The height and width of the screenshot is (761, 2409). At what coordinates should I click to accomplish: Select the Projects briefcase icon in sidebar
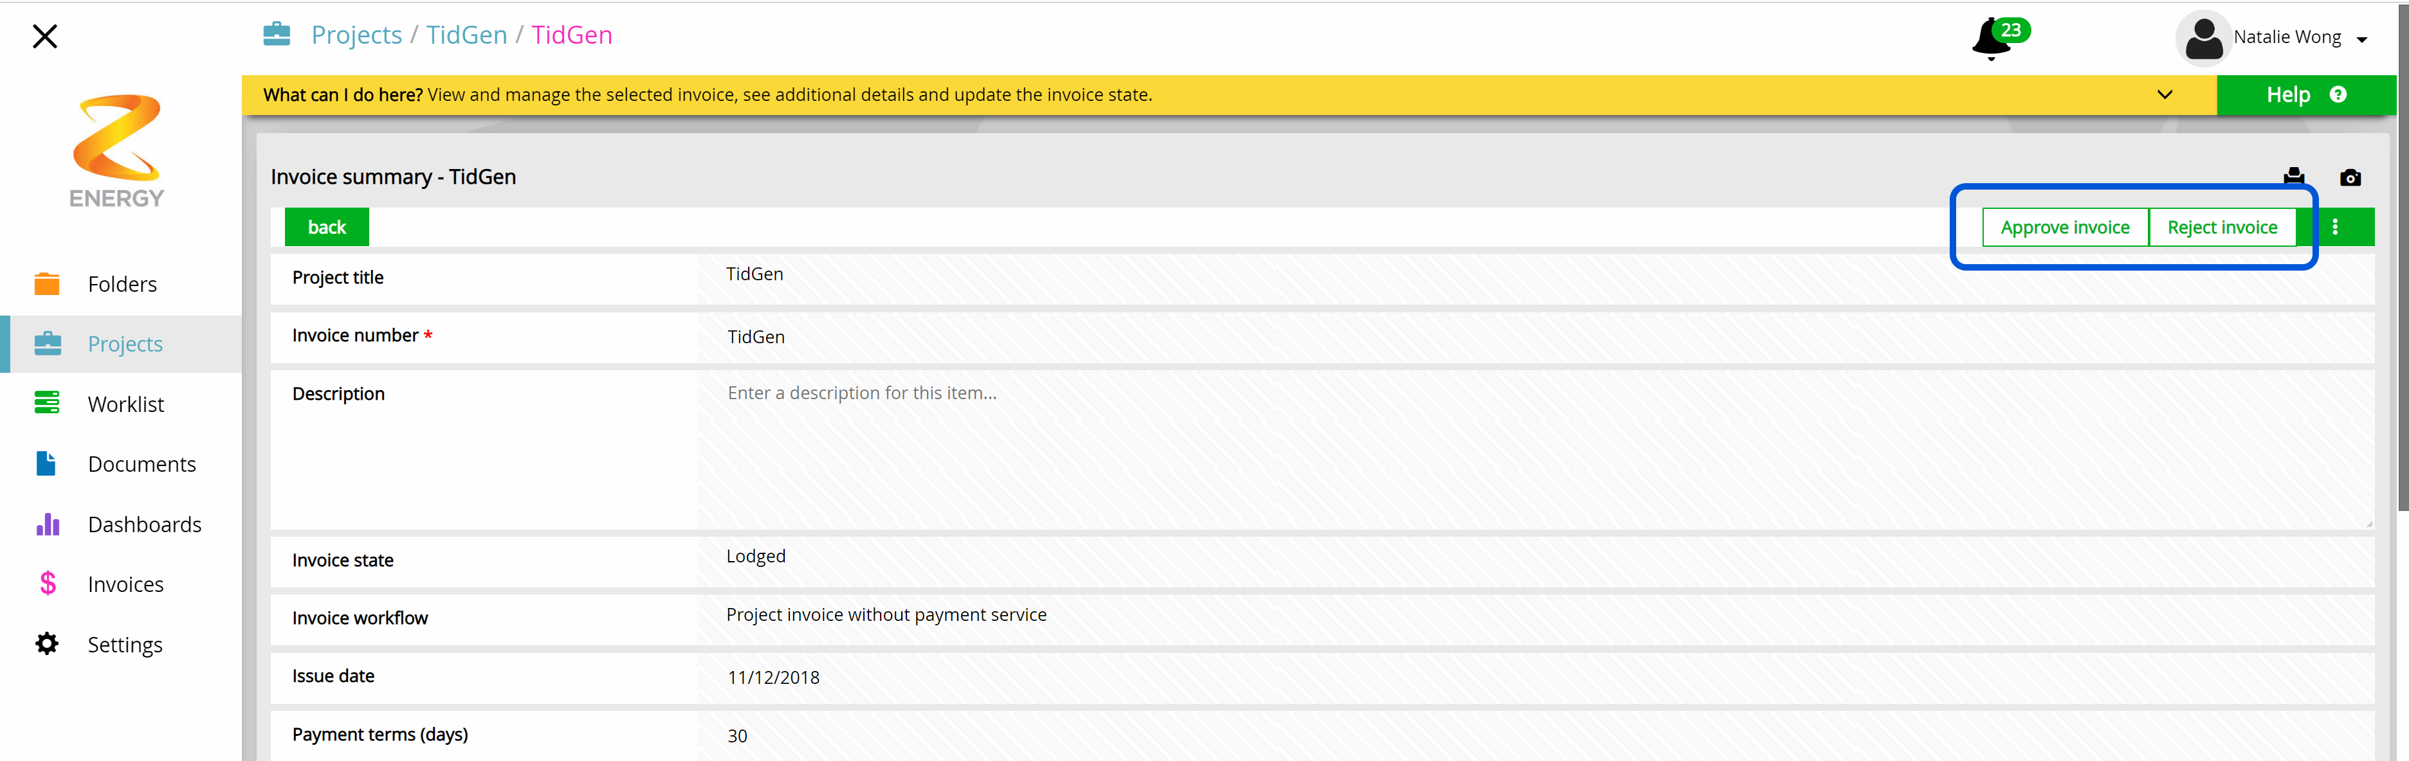(48, 344)
